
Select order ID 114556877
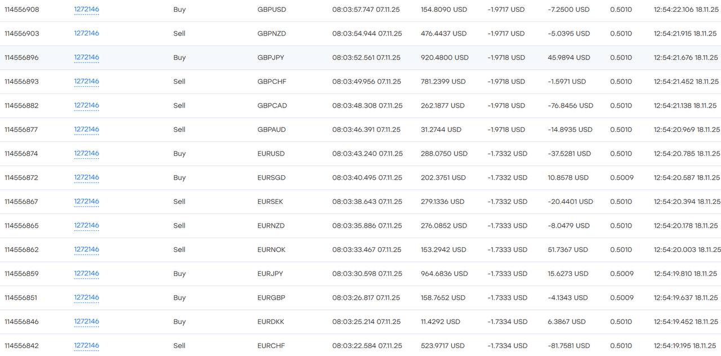coord(21,130)
